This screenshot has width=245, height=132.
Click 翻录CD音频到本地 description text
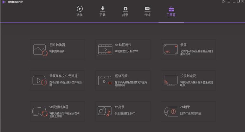pyautogui.click(x=190, y=113)
